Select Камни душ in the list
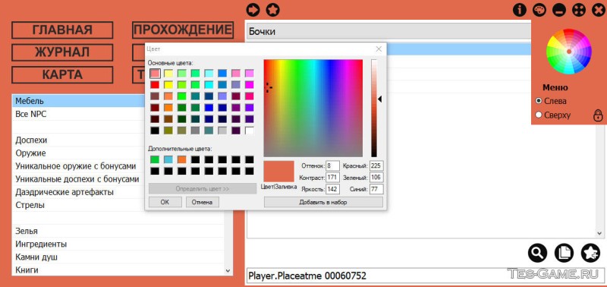This screenshot has width=607, height=287. click(x=118, y=257)
